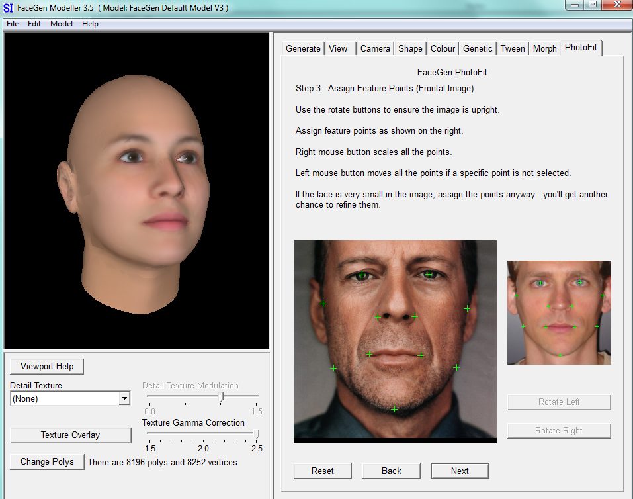Open the Detail Texture dropdown
633x499 pixels.
click(124, 398)
